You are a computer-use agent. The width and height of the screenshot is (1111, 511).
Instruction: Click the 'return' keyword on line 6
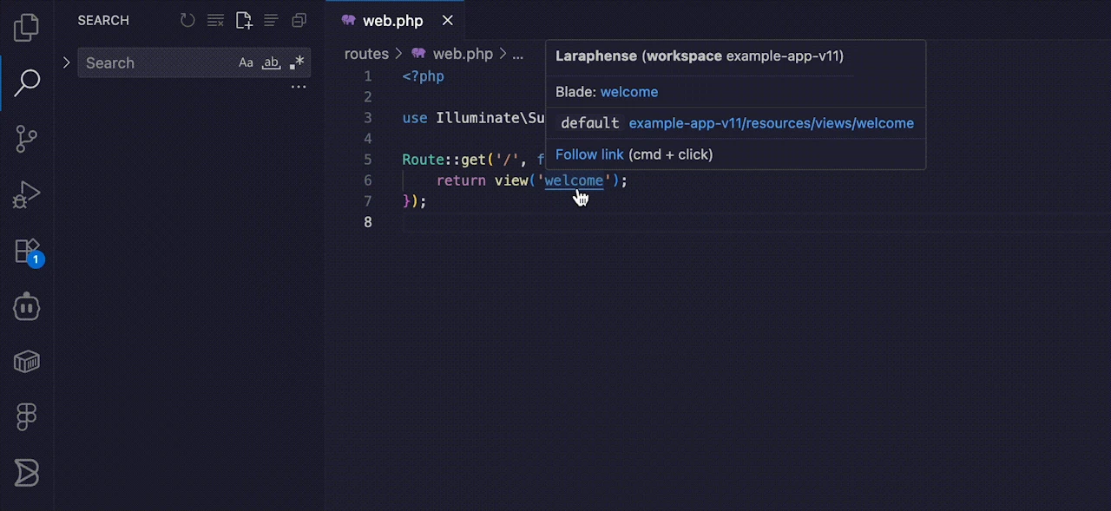click(461, 180)
